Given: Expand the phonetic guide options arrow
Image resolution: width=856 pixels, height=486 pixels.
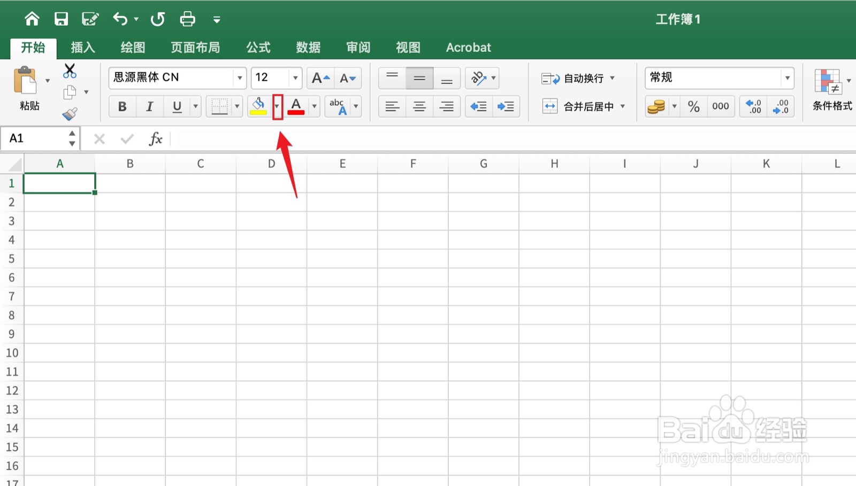Looking at the screenshot, I should coord(356,106).
